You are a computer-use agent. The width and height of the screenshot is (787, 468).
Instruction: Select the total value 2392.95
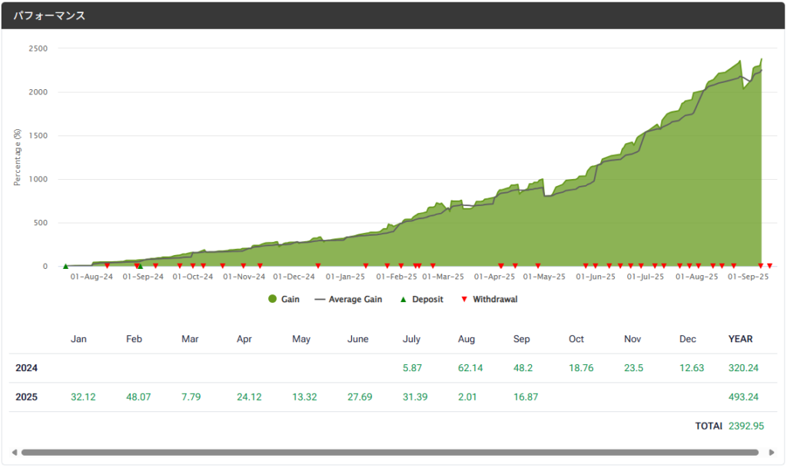point(748,426)
